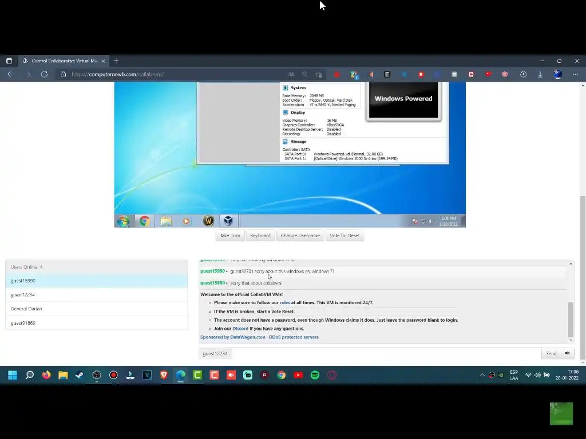Image resolution: width=586 pixels, height=439 pixels.
Task: Select user guest91869 in list
Action: click(96, 323)
